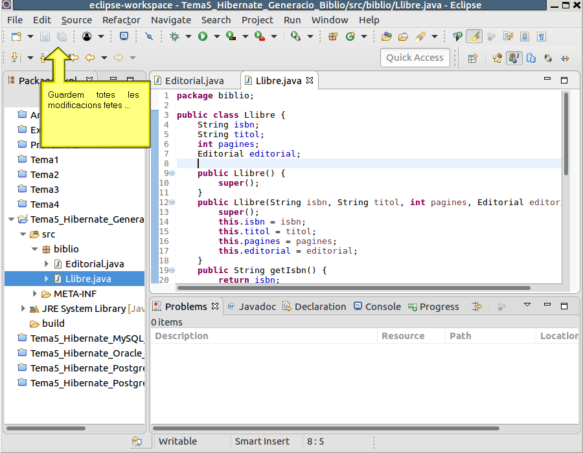Collapse the Tema5_Hibernate_Genera project tree node
The height and width of the screenshot is (453, 583).
click(11, 219)
